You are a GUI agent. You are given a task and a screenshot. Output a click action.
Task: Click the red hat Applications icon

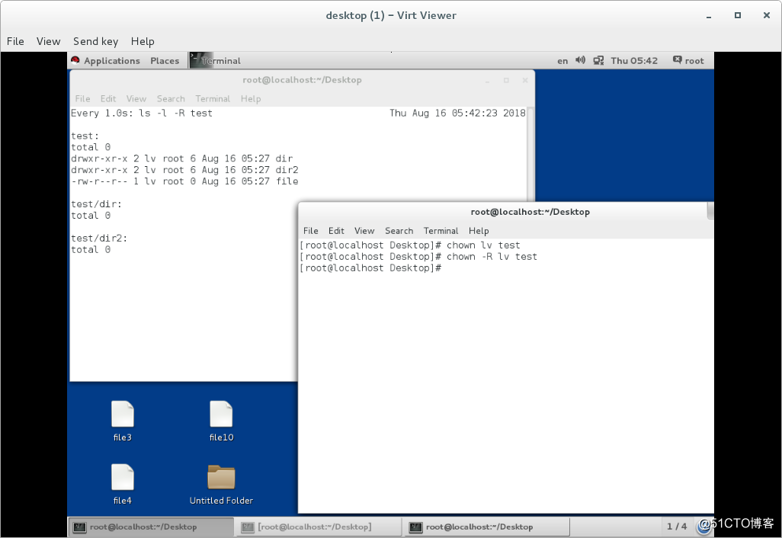[75, 60]
